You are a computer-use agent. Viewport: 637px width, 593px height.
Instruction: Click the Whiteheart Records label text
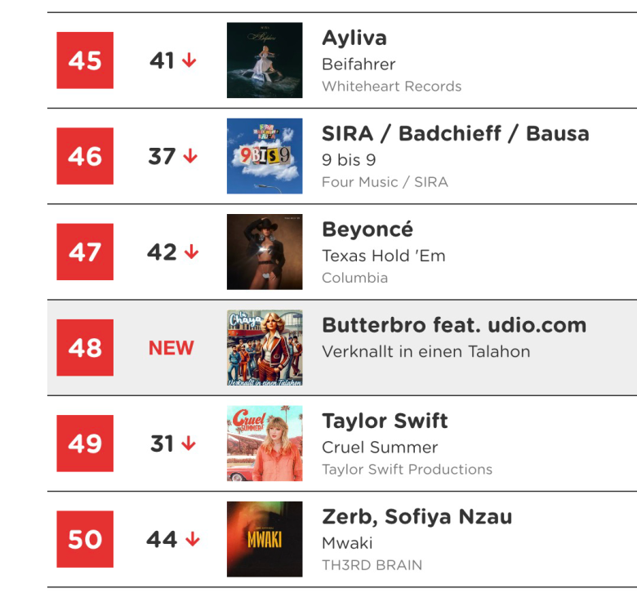(x=392, y=86)
